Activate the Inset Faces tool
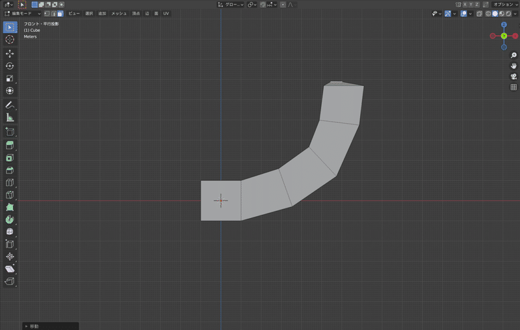The height and width of the screenshot is (330, 520). 10,158
